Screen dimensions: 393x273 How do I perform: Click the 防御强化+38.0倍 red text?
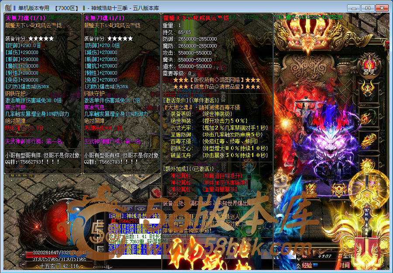[24, 128]
